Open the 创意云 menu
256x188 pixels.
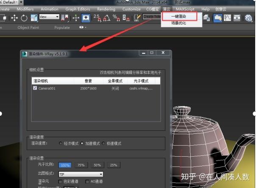(x=221, y=9)
